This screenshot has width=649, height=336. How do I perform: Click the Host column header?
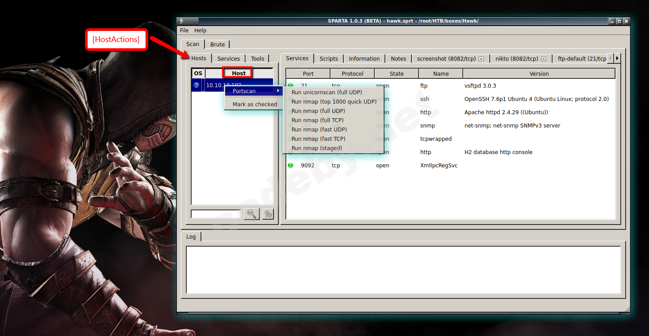238,73
